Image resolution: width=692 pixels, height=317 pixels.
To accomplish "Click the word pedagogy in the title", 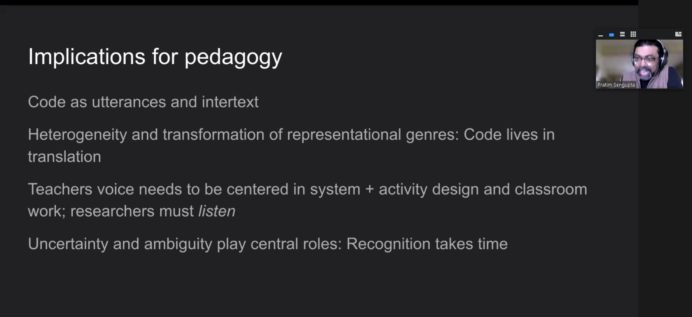I will [x=233, y=58].
